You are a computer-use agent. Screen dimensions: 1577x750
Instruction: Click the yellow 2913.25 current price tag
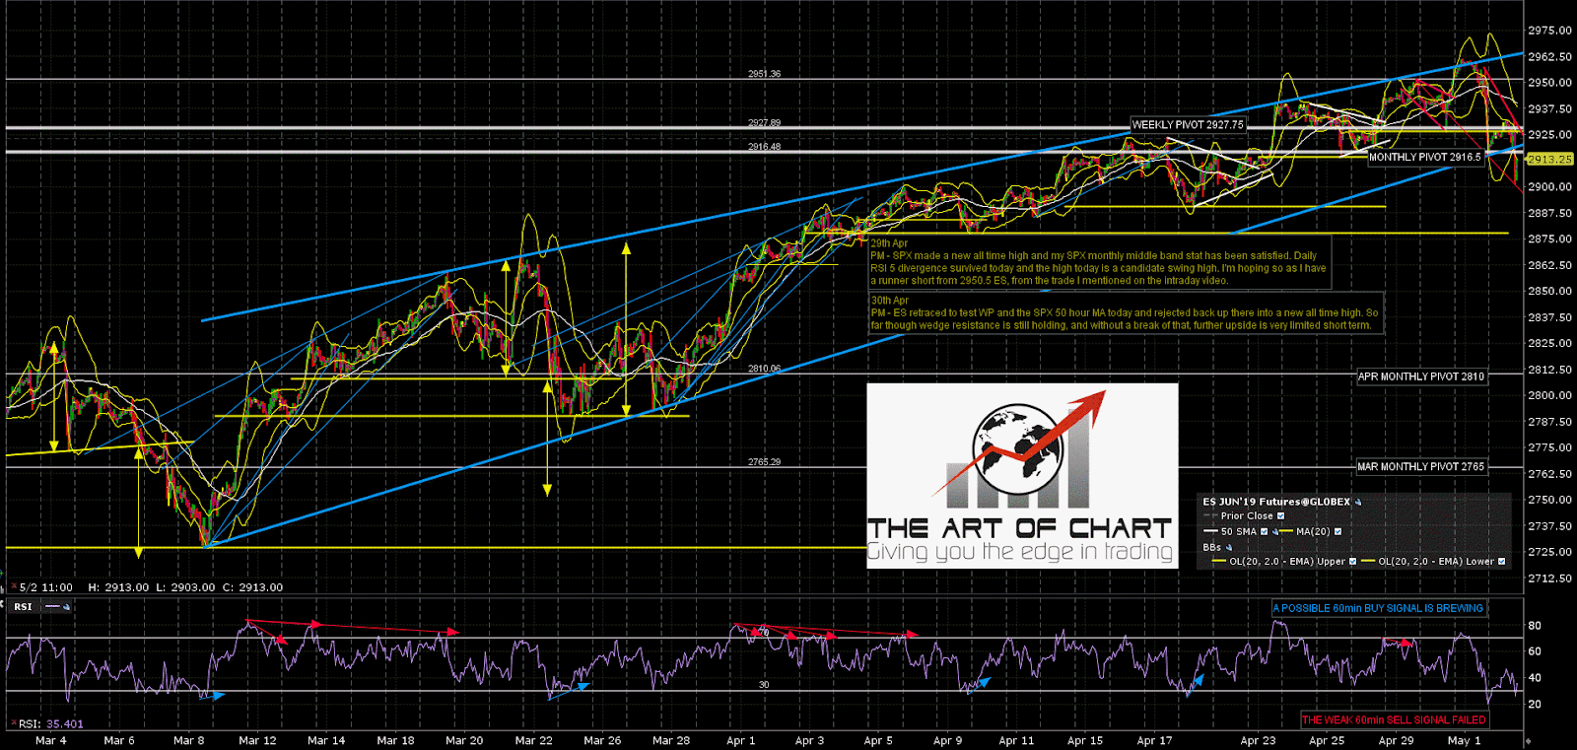1549,159
